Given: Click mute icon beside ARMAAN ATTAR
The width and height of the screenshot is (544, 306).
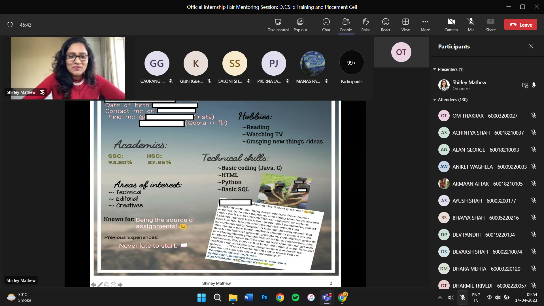Looking at the screenshot, I should (x=534, y=184).
